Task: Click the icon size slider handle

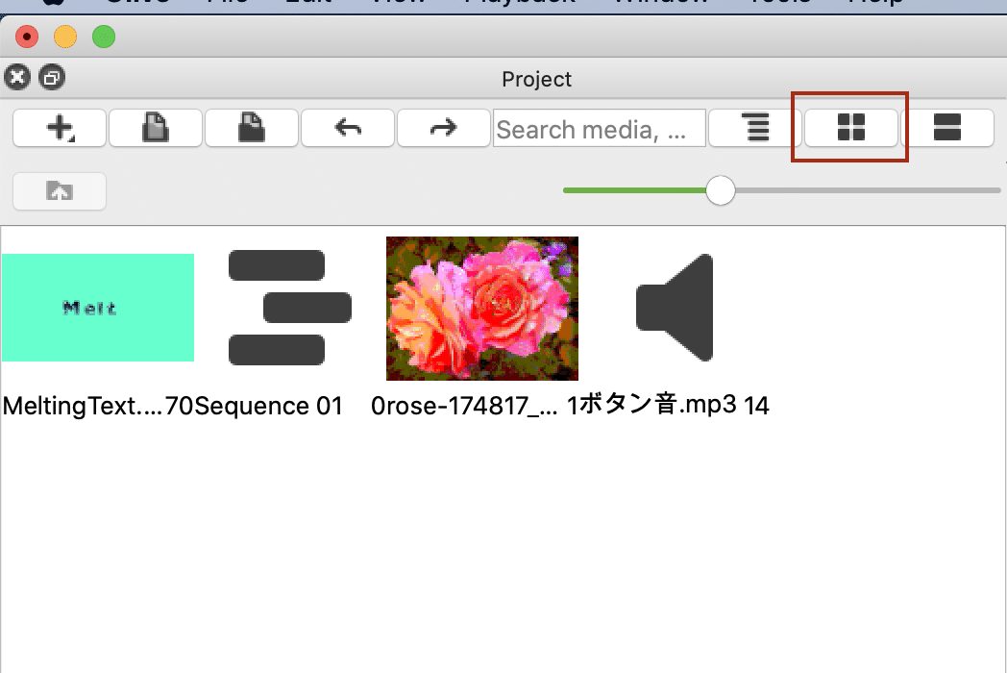Action: 721,191
